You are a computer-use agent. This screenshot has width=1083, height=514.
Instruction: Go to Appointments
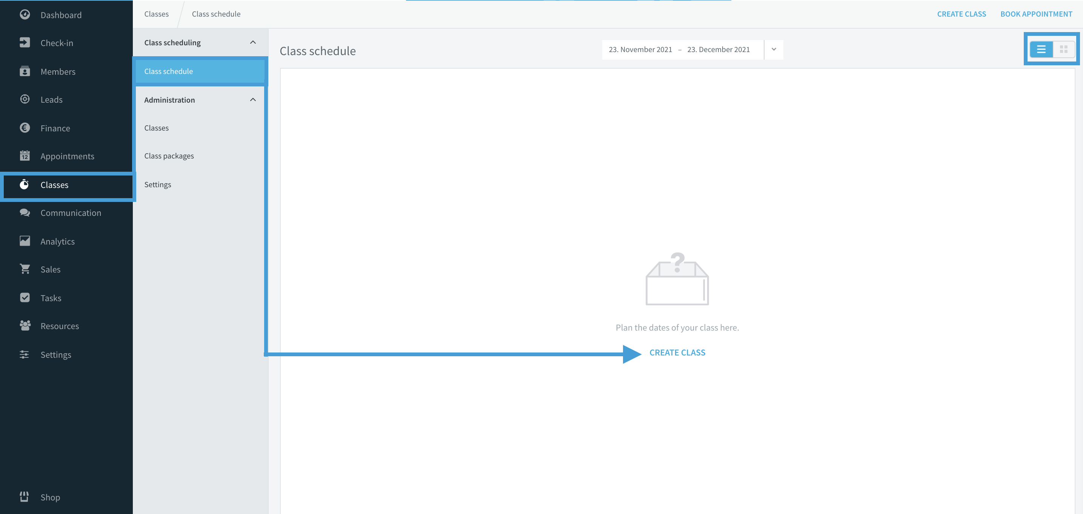pyautogui.click(x=67, y=156)
